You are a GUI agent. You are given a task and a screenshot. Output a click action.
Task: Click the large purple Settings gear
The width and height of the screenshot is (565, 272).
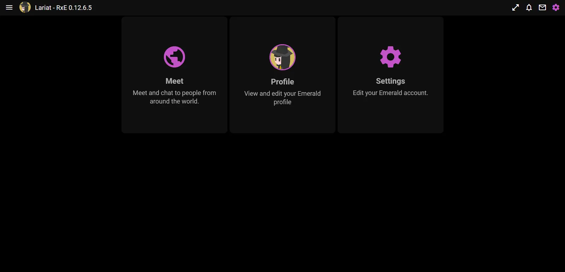(x=391, y=57)
